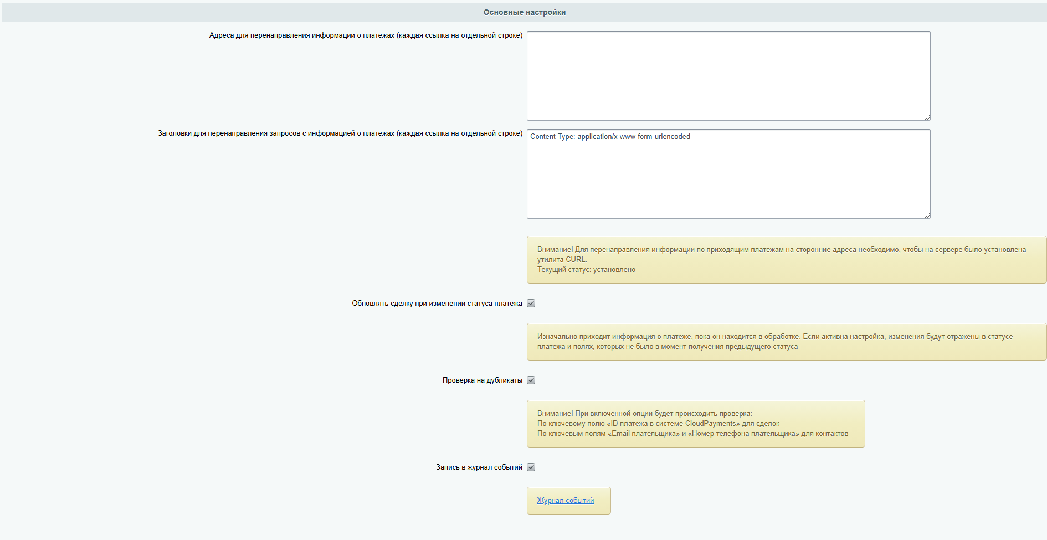Viewport: 1047px width, 540px height.
Task: Click inside the request headers textarea
Action: point(728,174)
